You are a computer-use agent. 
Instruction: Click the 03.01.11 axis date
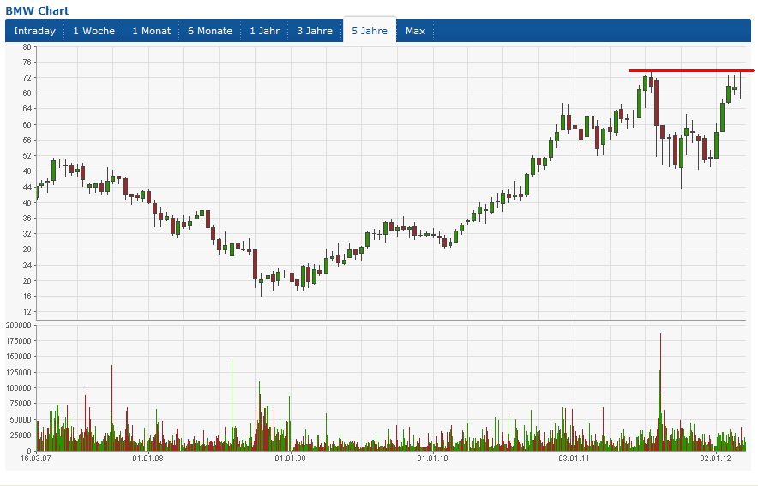click(x=574, y=458)
